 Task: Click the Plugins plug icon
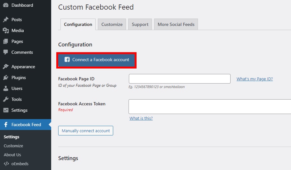click(6, 78)
